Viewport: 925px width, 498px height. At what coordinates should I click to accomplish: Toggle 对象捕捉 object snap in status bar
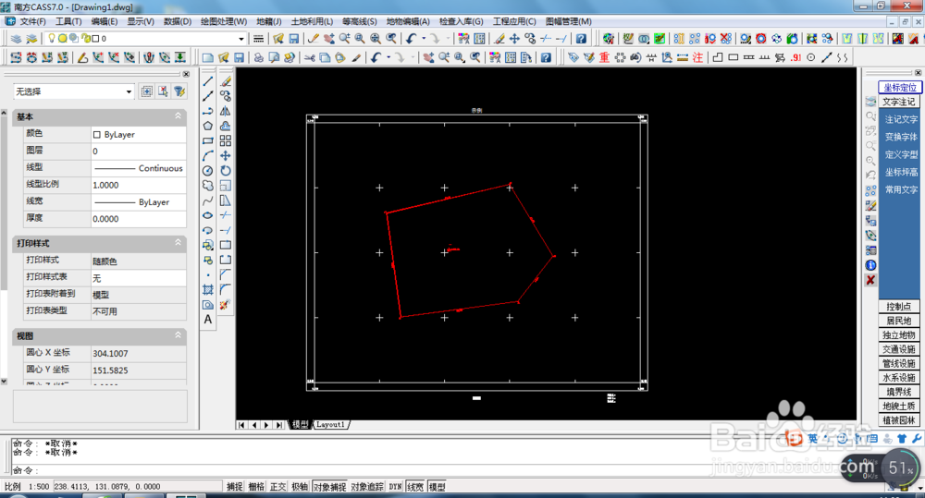[x=330, y=487]
